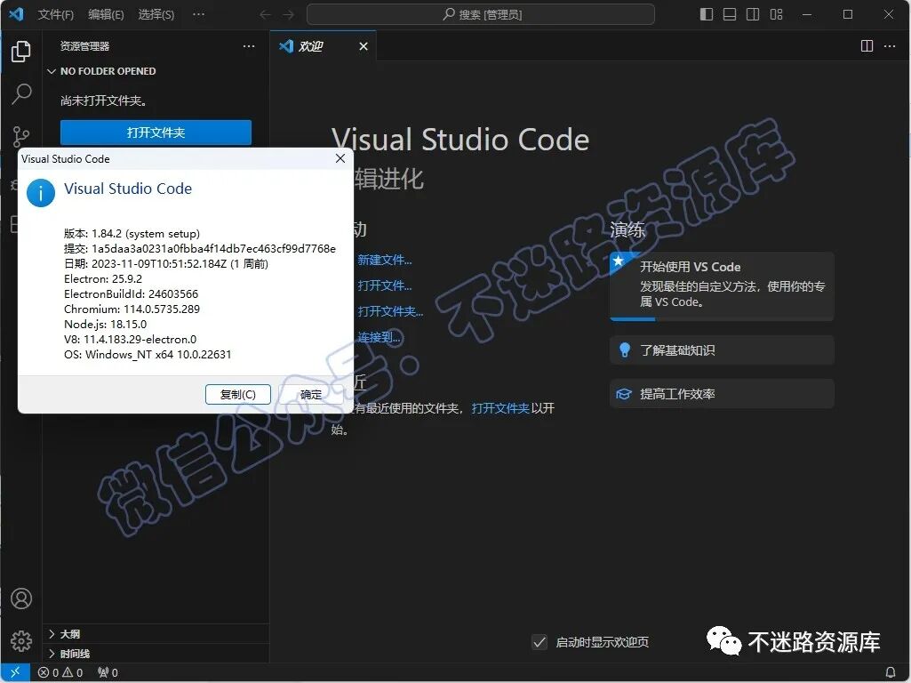Click the Connect to (连接到...) link
Screen dimensions: 911x683
pyautogui.click(x=379, y=337)
